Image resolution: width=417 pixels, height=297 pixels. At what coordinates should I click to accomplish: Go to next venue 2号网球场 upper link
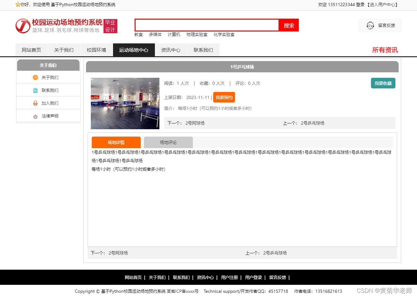[195, 123]
